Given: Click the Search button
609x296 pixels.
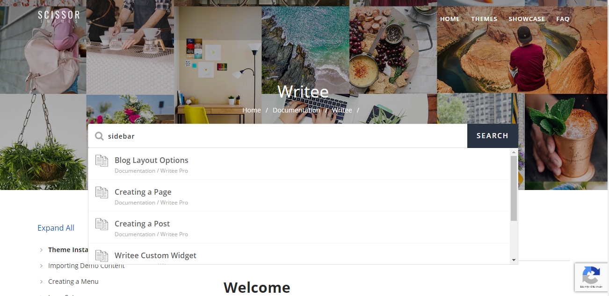Looking at the screenshot, I should (493, 136).
